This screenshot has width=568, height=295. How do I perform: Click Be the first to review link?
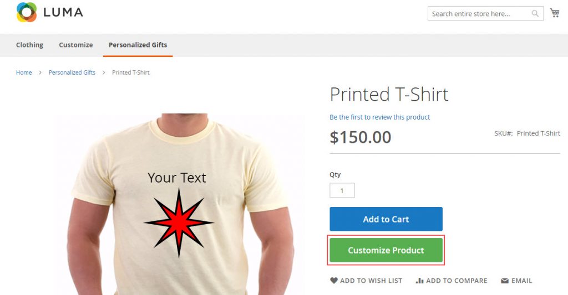pos(379,117)
